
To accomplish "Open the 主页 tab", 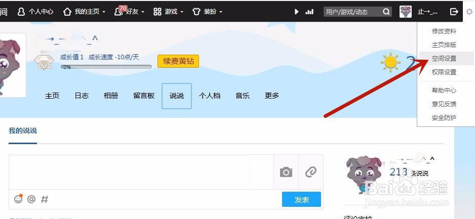I will tap(52, 96).
